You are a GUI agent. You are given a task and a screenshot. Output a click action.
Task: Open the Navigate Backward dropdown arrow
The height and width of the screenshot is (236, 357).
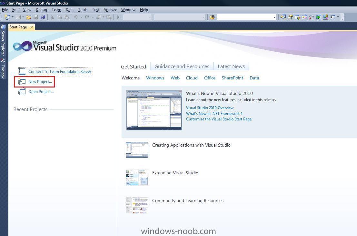tap(104, 17)
